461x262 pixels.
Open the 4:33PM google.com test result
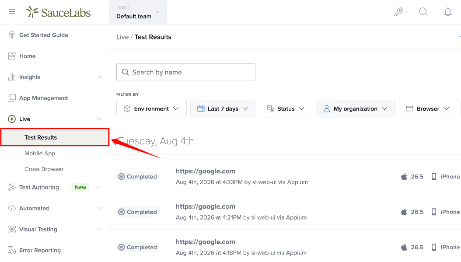[x=205, y=171]
